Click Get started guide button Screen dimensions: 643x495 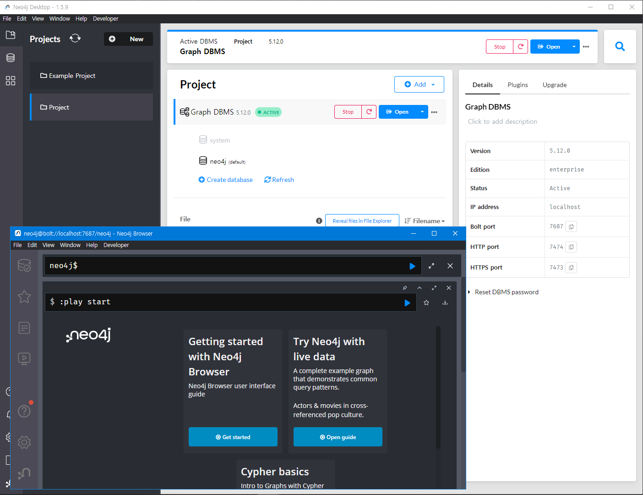[233, 437]
